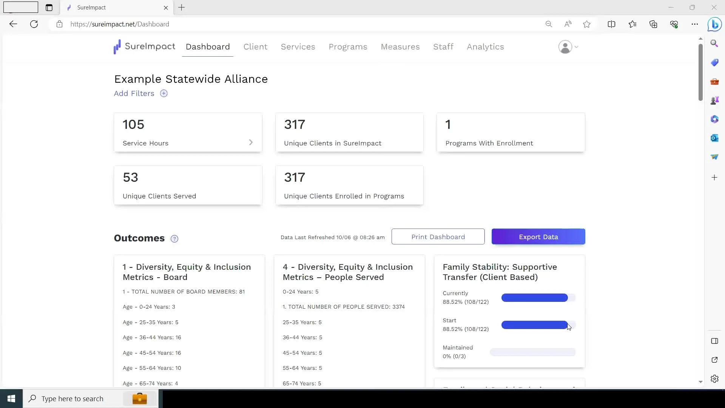
Task: Hide the sidebar toggle icon
Action: [714, 341]
